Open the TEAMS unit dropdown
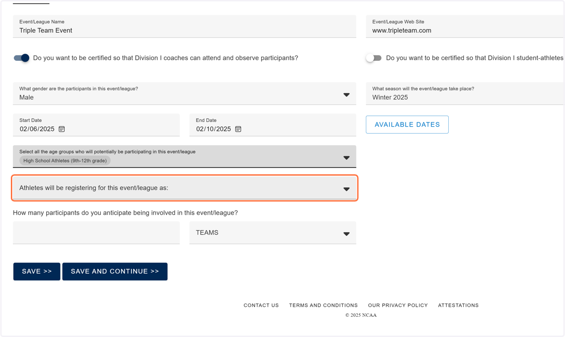 [273, 233]
